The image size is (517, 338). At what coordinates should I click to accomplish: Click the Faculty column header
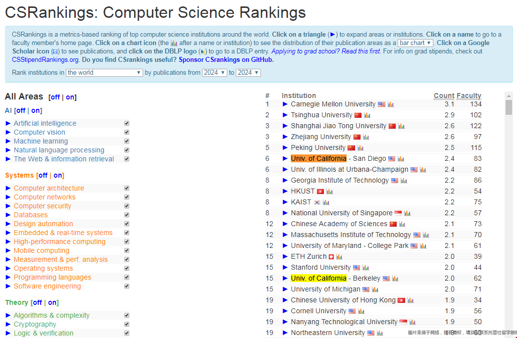(468, 96)
